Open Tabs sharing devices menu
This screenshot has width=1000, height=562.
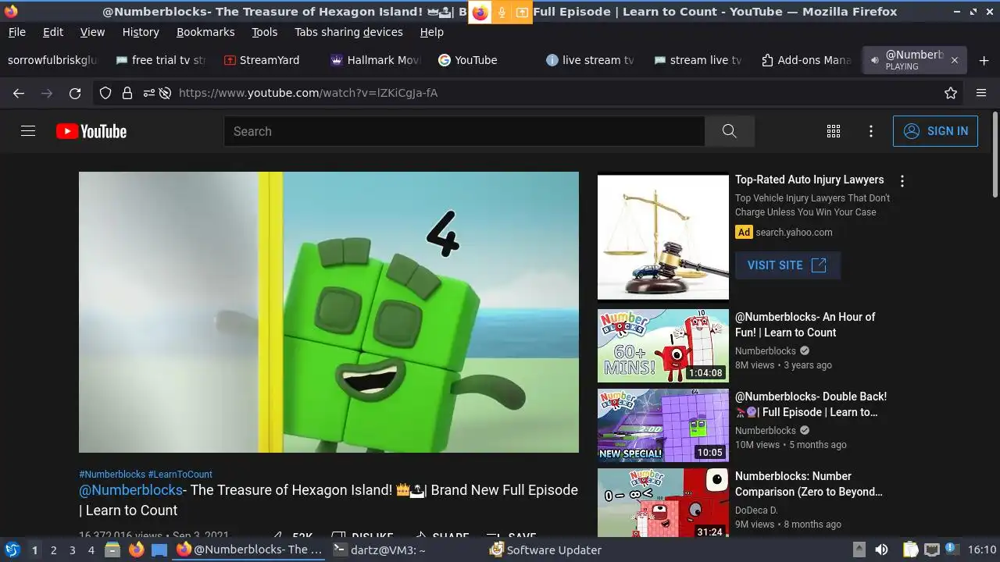click(348, 32)
